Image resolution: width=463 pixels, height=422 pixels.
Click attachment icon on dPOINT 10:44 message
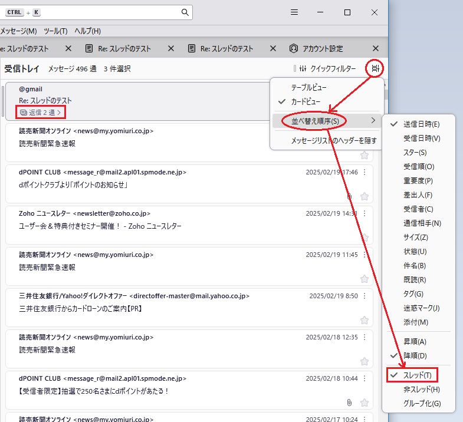tap(349, 403)
